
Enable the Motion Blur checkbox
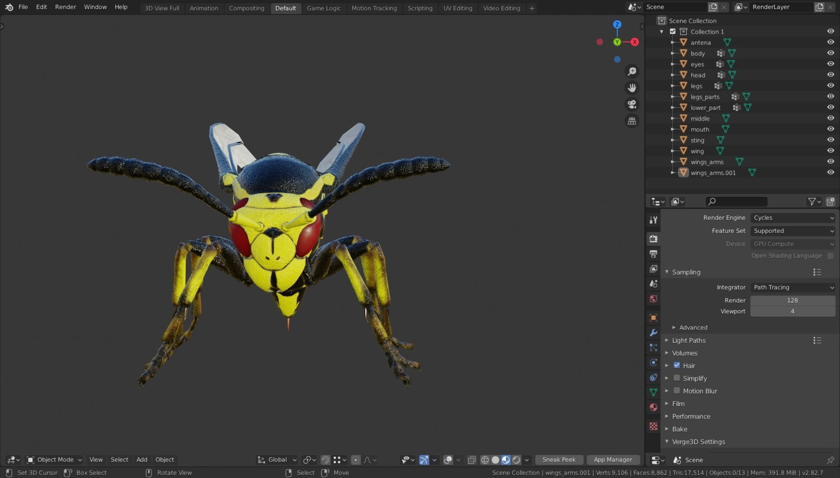(677, 390)
